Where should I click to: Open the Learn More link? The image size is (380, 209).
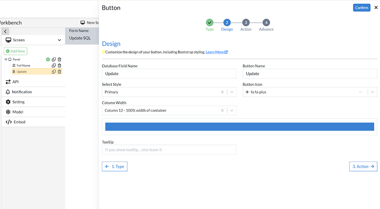[216, 52]
